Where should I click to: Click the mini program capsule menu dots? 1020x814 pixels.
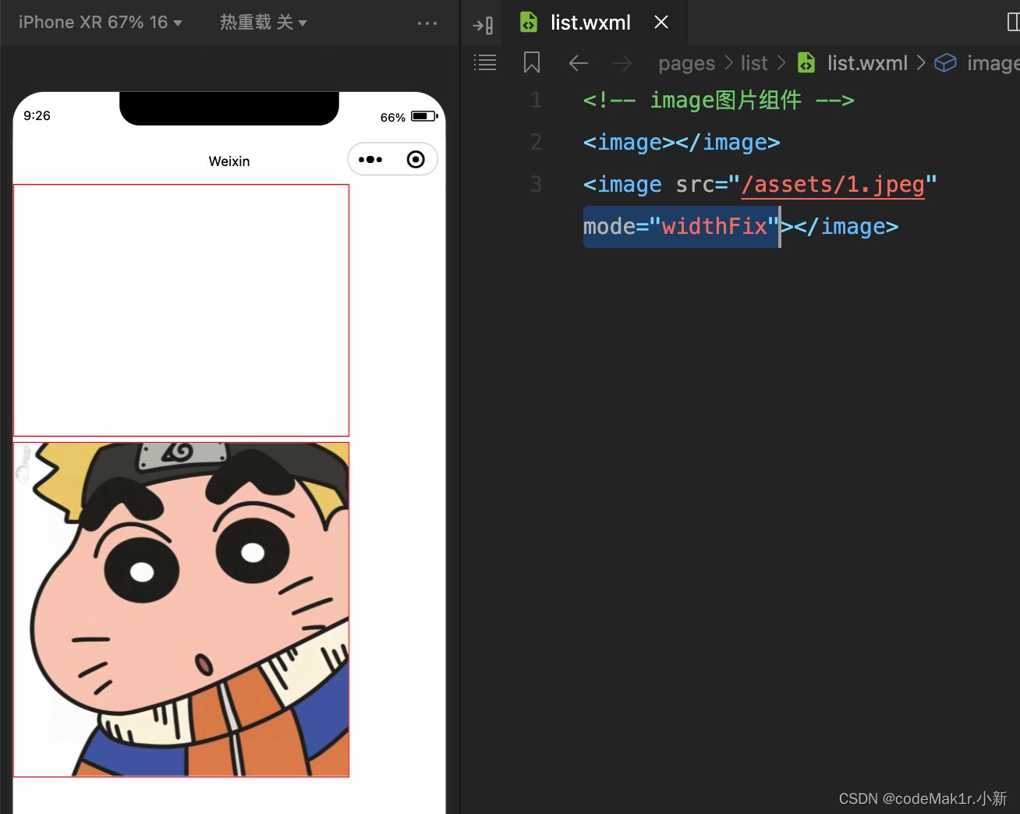[370, 160]
